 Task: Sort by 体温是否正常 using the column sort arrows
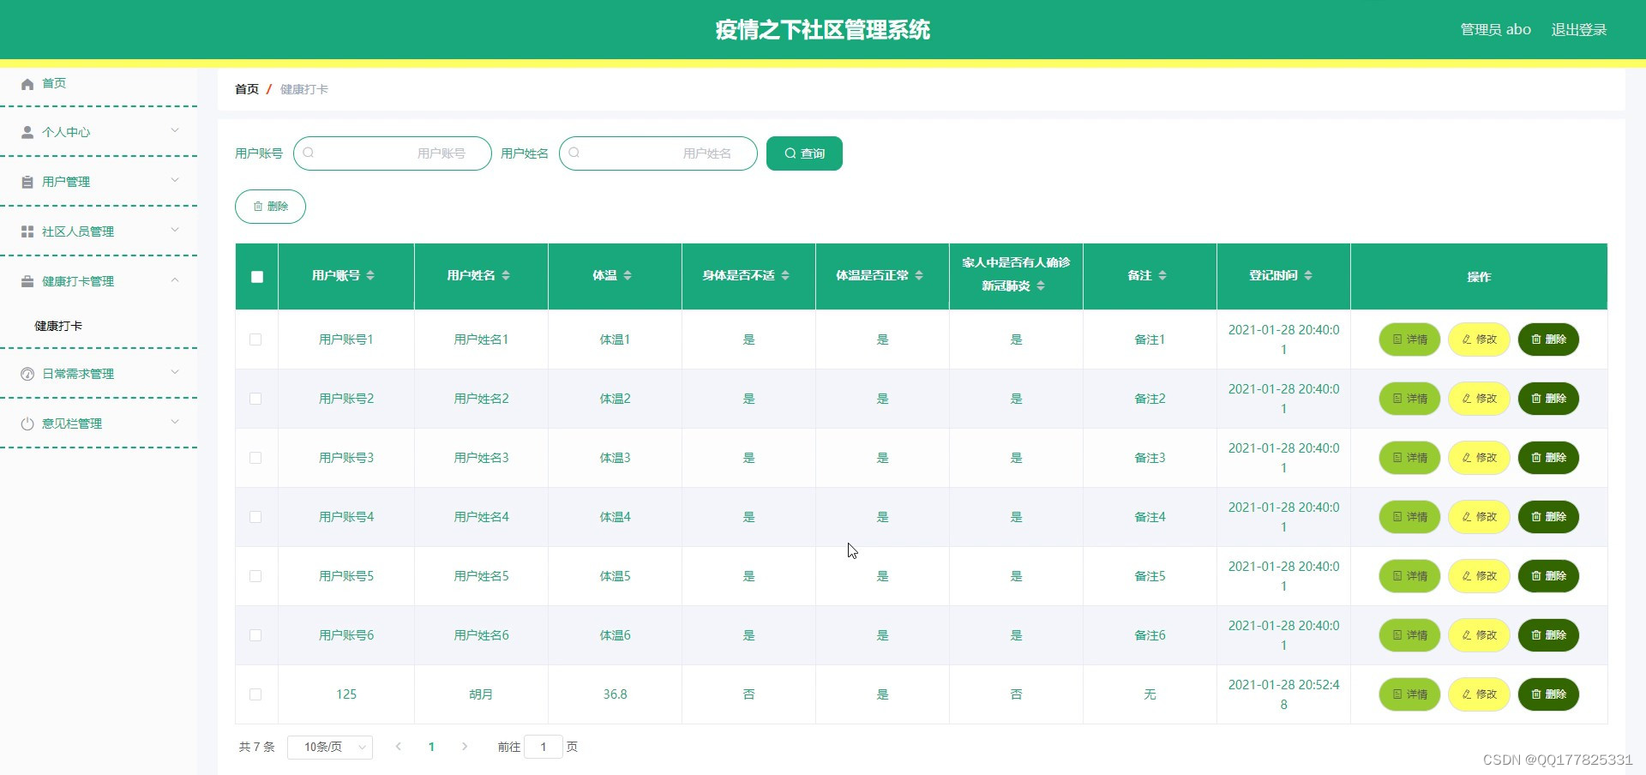coord(919,275)
